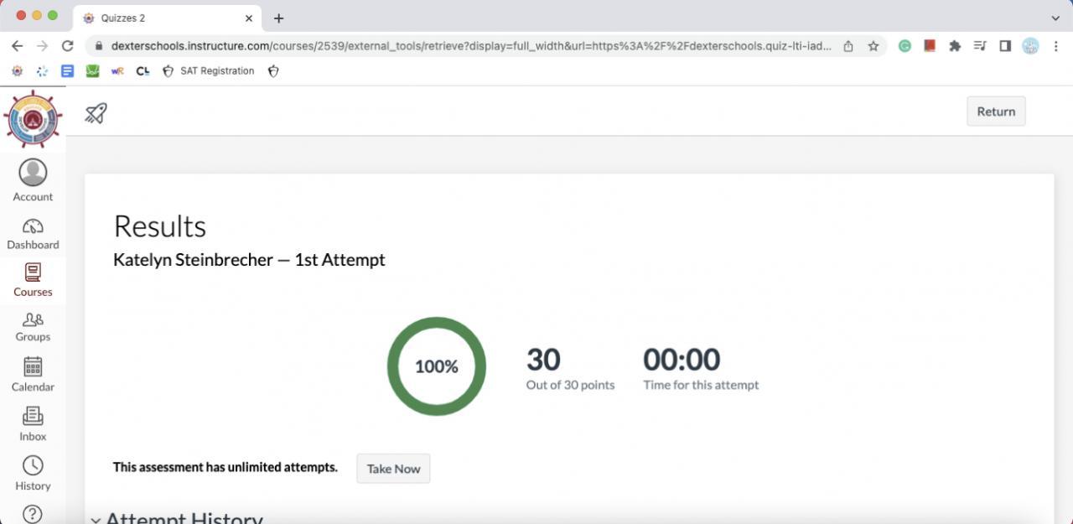Click the Return button
This screenshot has height=524, width=1073.
point(996,112)
